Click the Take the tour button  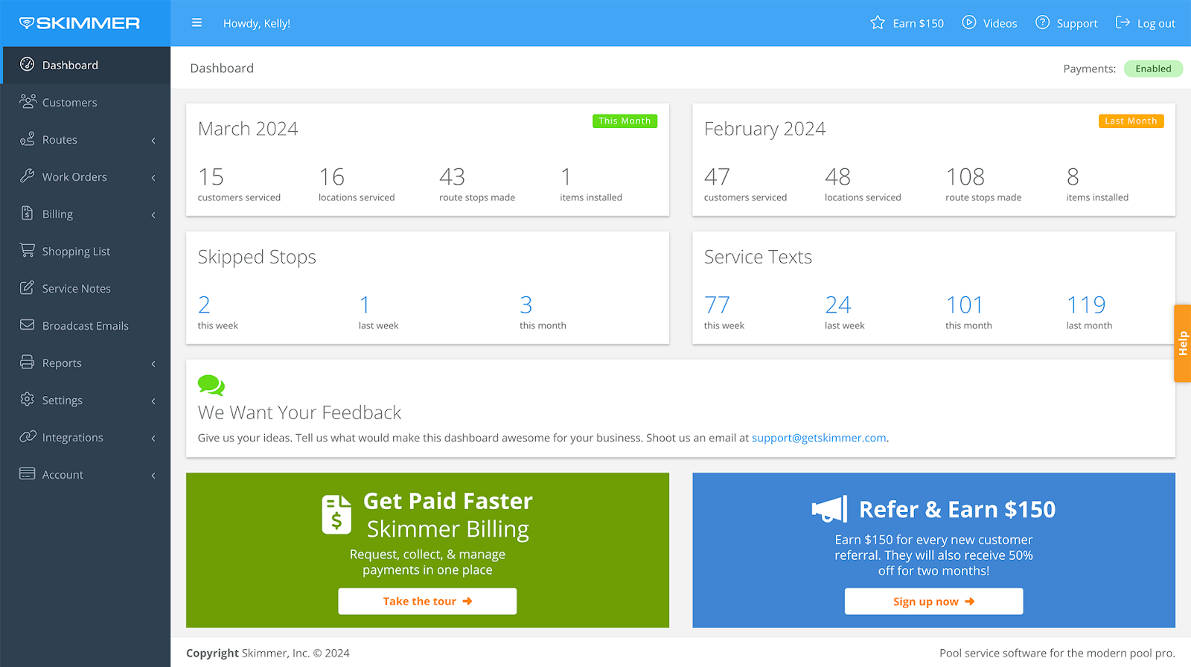[x=427, y=601]
